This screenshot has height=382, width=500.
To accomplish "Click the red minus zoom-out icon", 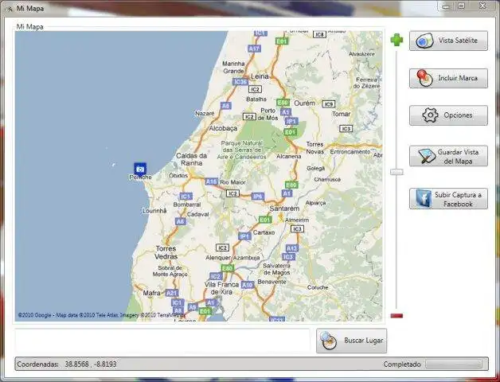I will coord(396,316).
